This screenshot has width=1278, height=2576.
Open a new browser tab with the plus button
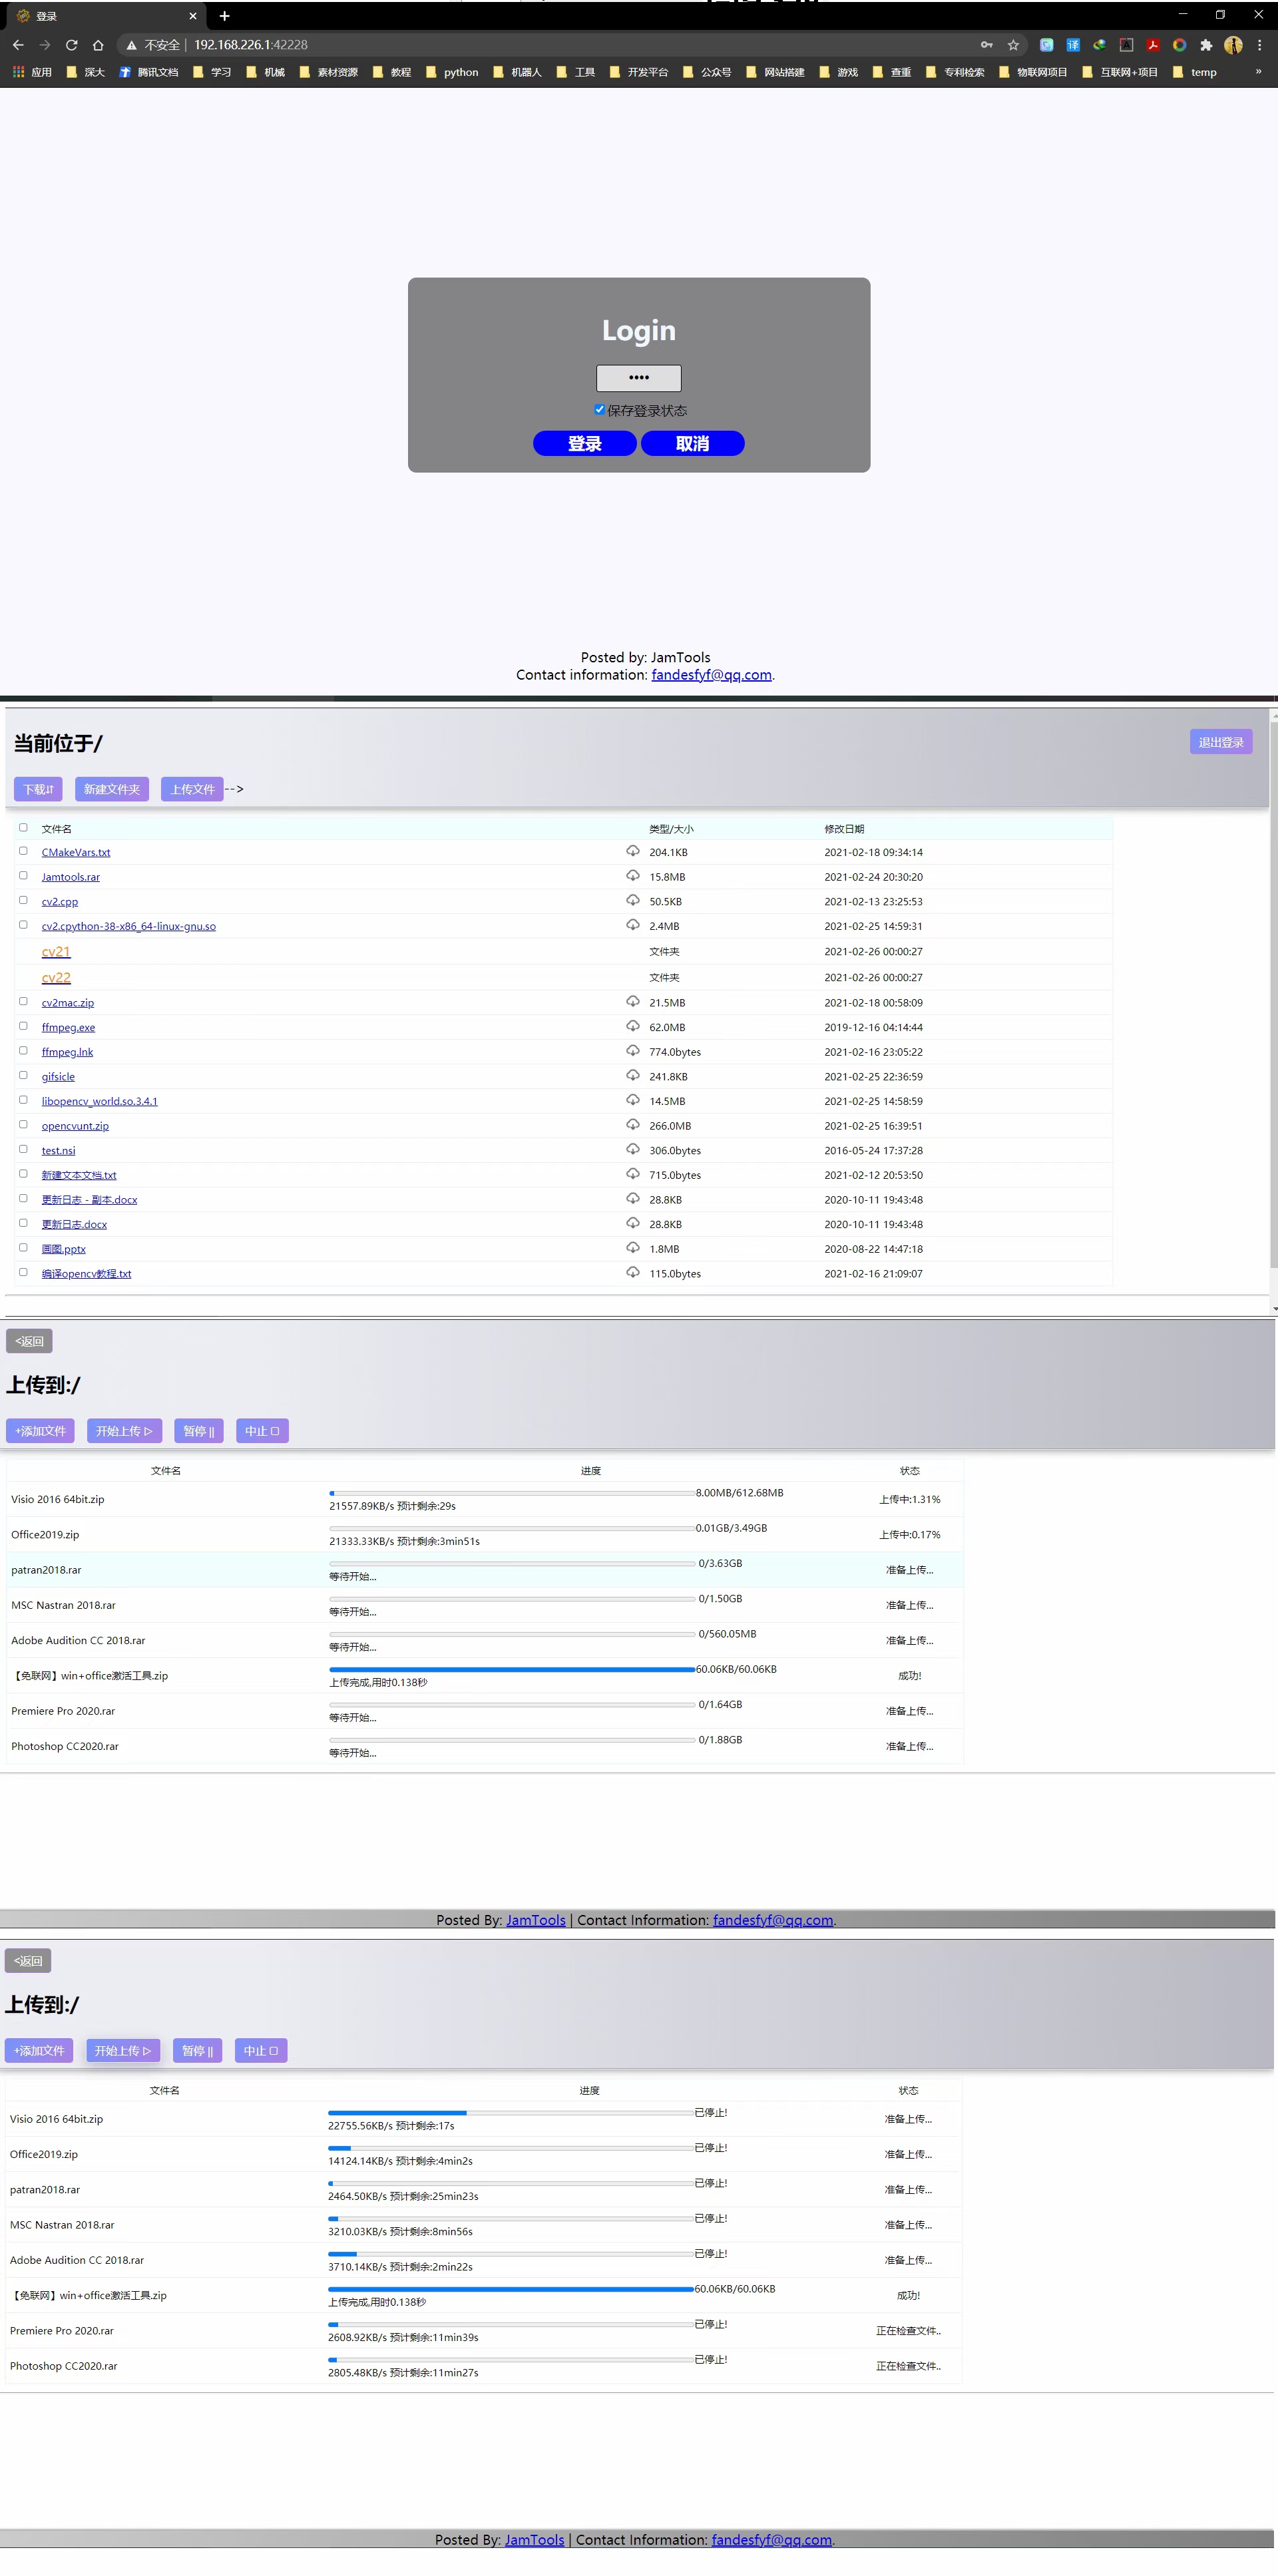click(x=224, y=16)
